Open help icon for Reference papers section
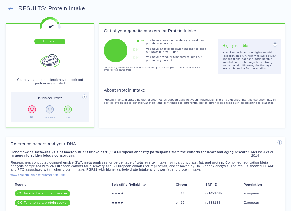291x211 pixels. [279, 142]
